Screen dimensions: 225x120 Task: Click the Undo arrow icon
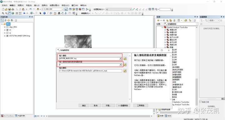coord(30,9)
